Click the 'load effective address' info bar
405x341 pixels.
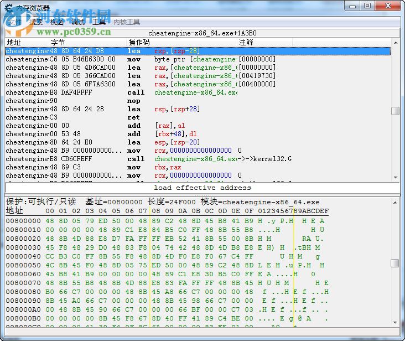(202, 188)
